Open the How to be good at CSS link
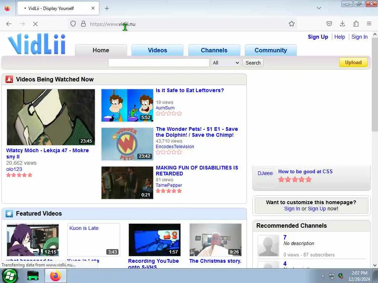378x283 pixels. pyautogui.click(x=305, y=171)
